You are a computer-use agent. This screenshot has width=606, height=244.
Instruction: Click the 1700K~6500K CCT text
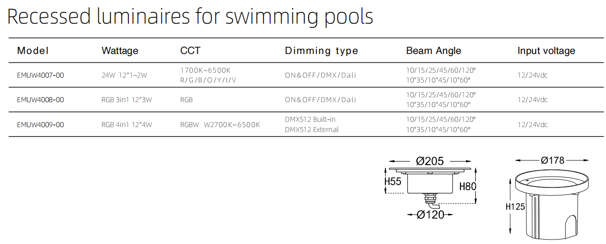pyautogui.click(x=205, y=70)
